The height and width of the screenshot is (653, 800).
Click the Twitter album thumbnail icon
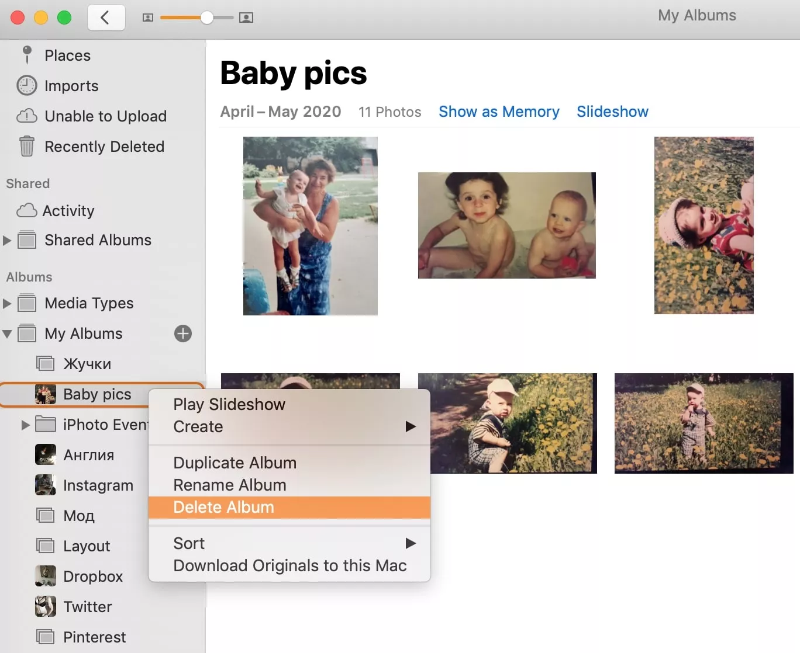[46, 606]
